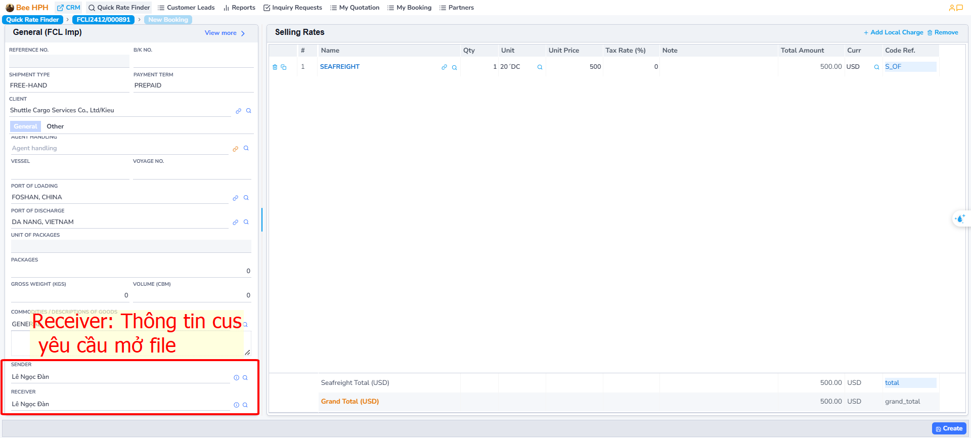
Task: Expand View more in General panel
Action: click(x=225, y=33)
